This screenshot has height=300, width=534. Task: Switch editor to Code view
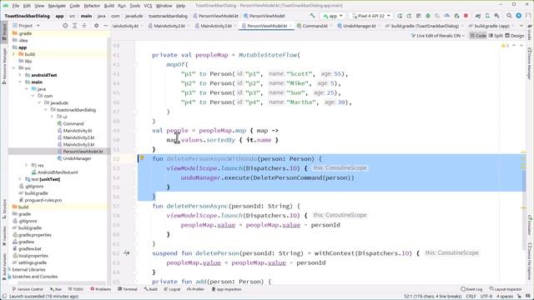click(x=478, y=36)
